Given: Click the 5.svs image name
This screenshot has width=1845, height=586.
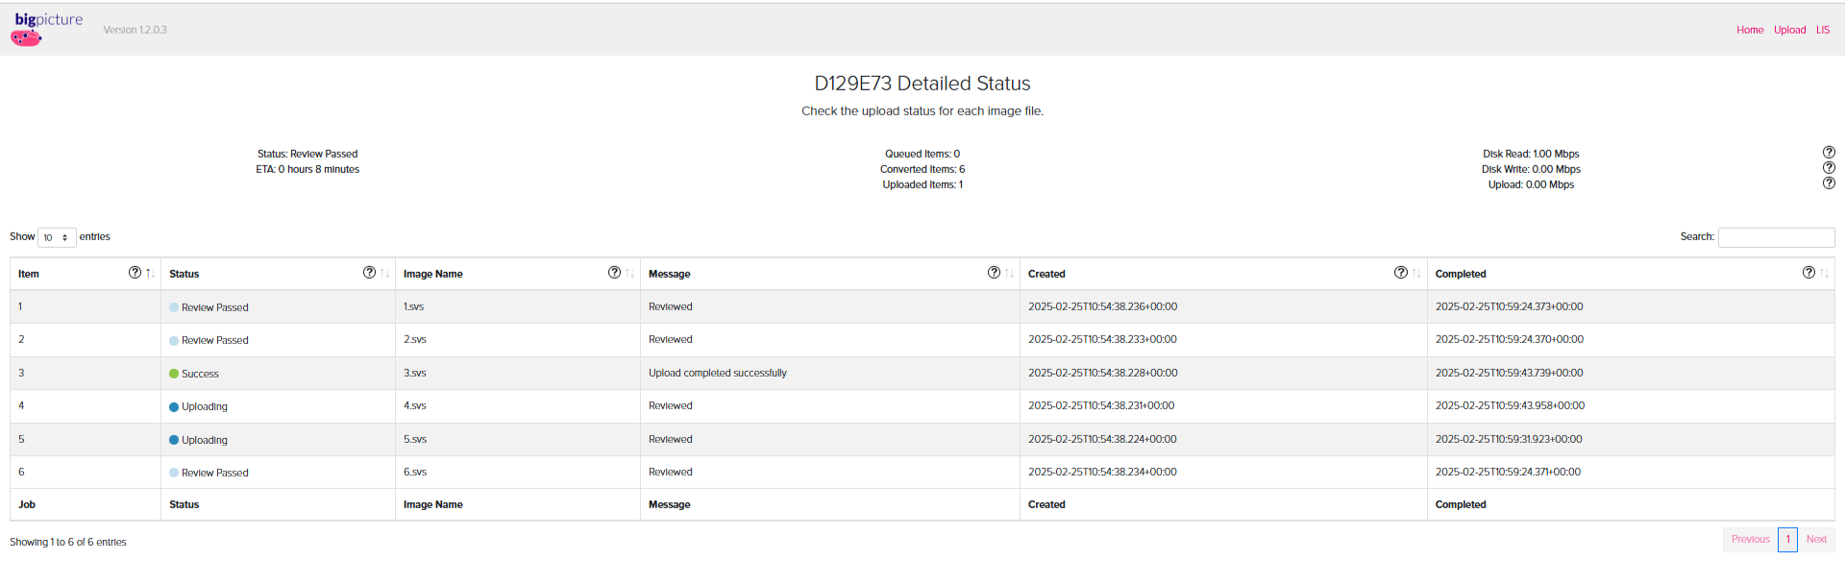Looking at the screenshot, I should [x=415, y=439].
